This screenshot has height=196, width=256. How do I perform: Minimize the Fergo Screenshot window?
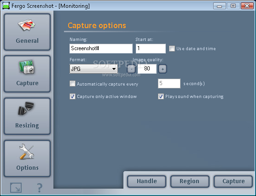point(220,6)
